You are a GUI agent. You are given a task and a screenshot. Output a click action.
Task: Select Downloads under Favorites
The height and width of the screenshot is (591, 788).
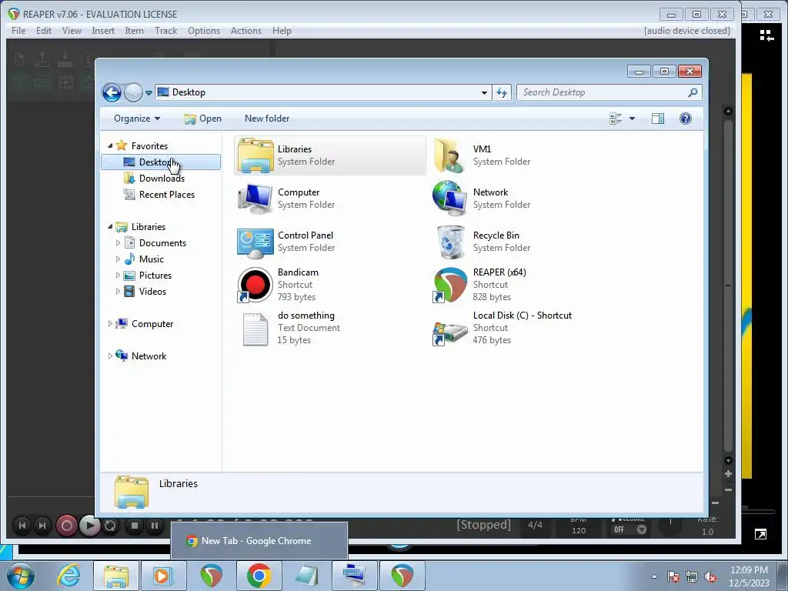(x=161, y=179)
